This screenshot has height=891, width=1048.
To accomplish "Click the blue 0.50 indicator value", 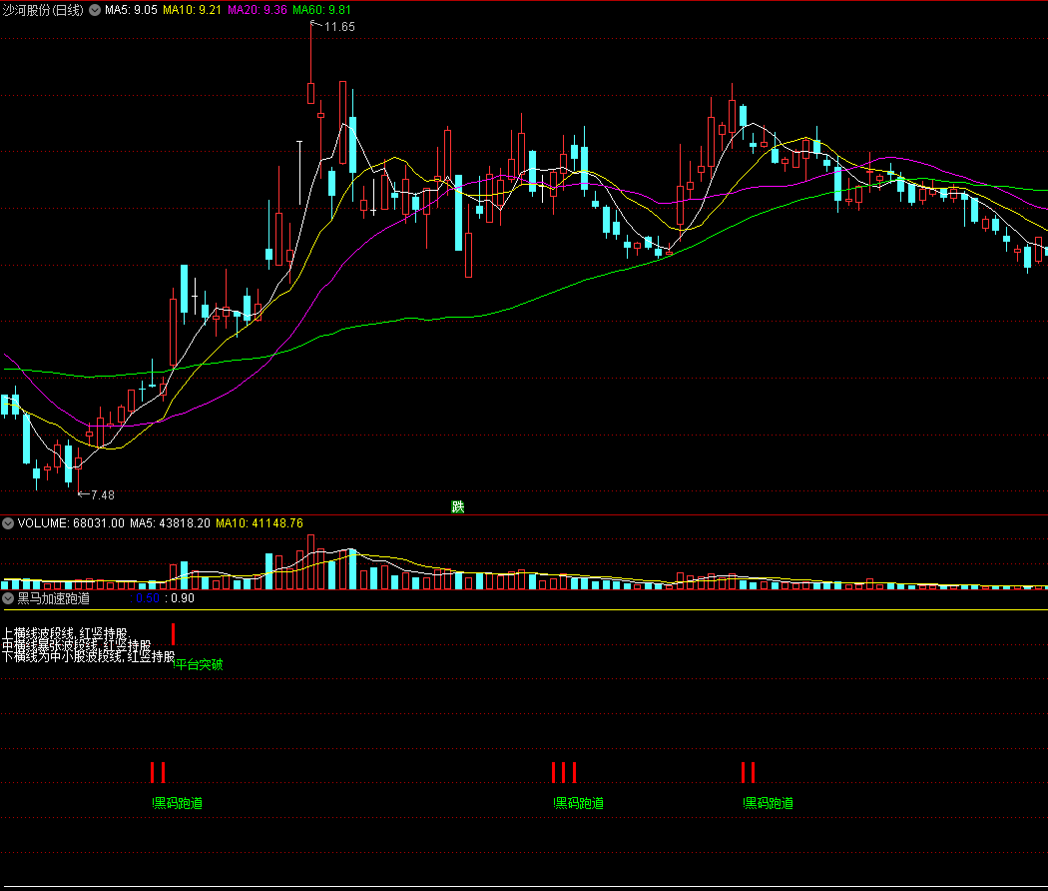I will 148,598.
